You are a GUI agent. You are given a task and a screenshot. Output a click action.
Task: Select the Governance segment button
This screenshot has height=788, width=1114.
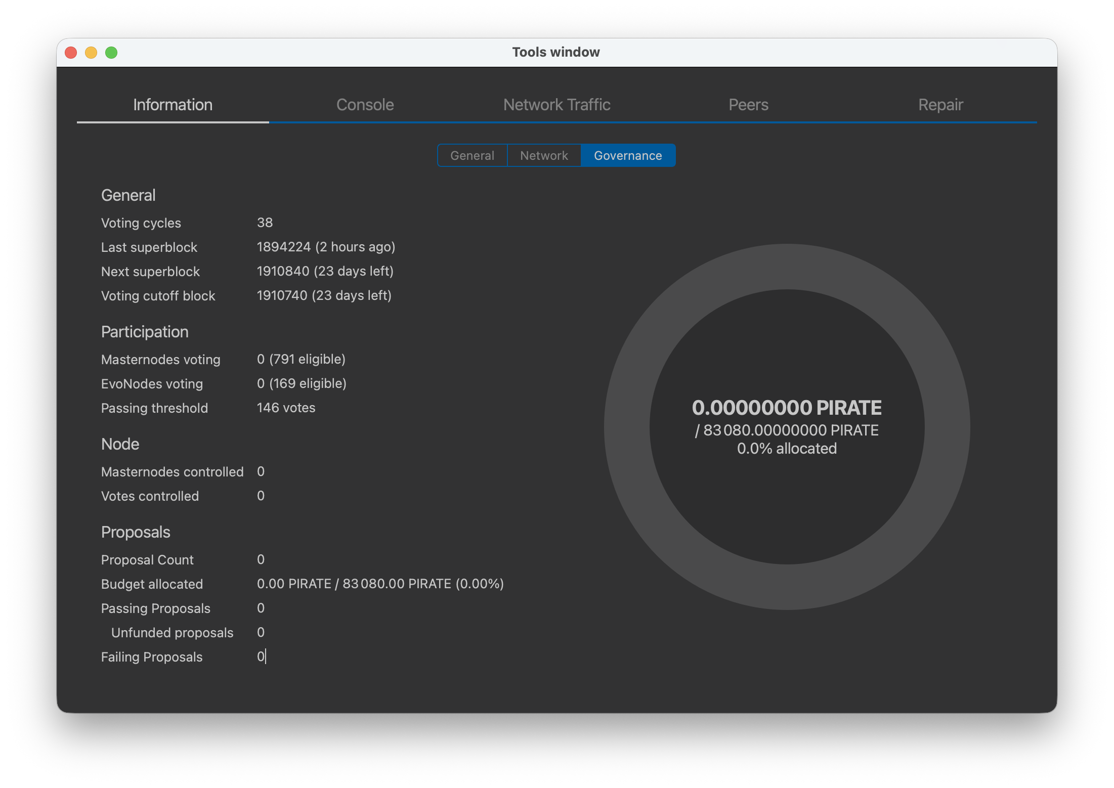click(x=628, y=155)
